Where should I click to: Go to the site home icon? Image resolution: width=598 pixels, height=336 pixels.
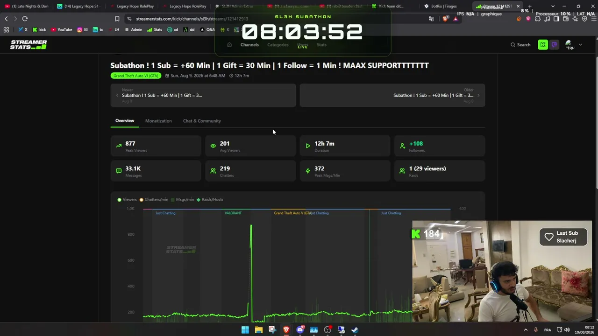coord(229,45)
